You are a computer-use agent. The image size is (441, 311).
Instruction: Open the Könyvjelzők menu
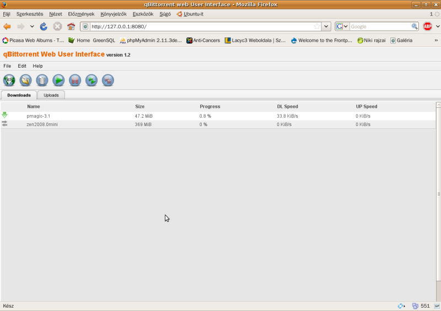pos(114,14)
